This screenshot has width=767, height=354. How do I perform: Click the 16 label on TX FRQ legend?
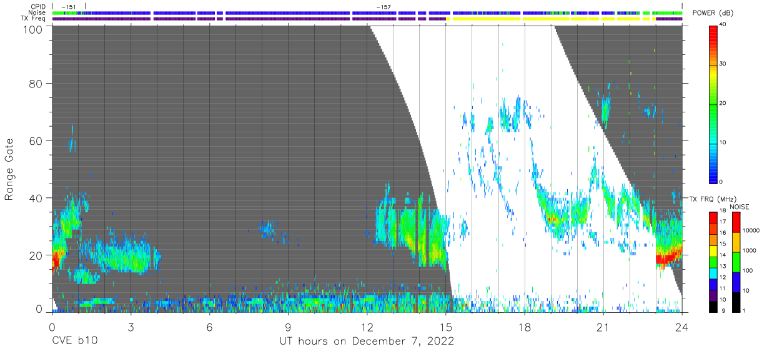click(723, 233)
